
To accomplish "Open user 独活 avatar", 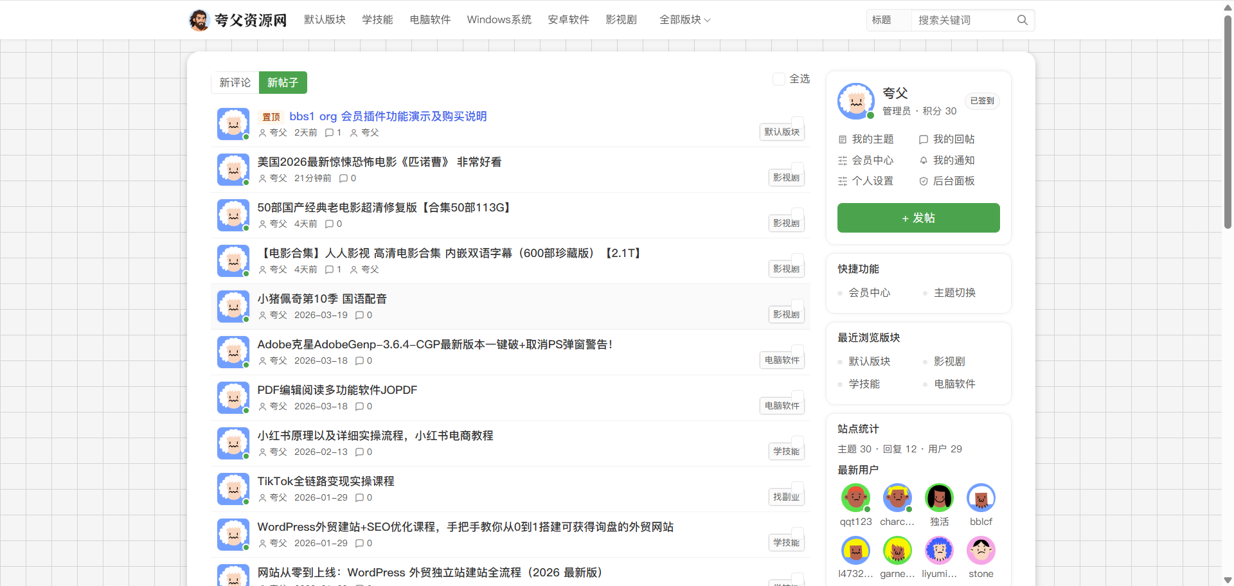I will point(940,497).
